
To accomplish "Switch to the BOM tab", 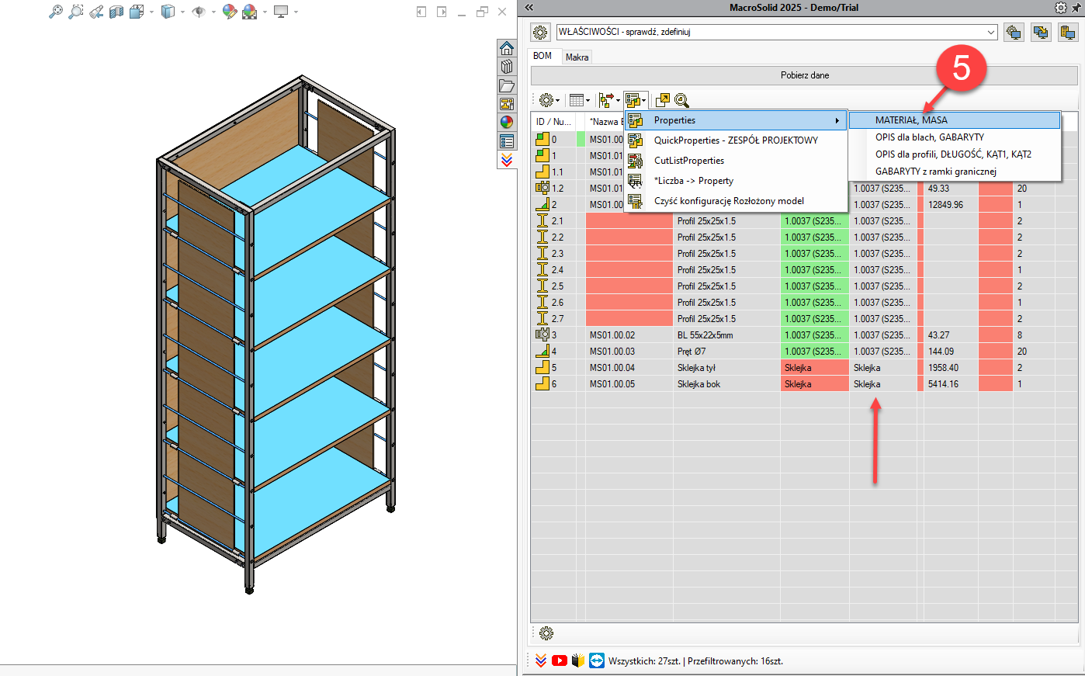I will (542, 56).
